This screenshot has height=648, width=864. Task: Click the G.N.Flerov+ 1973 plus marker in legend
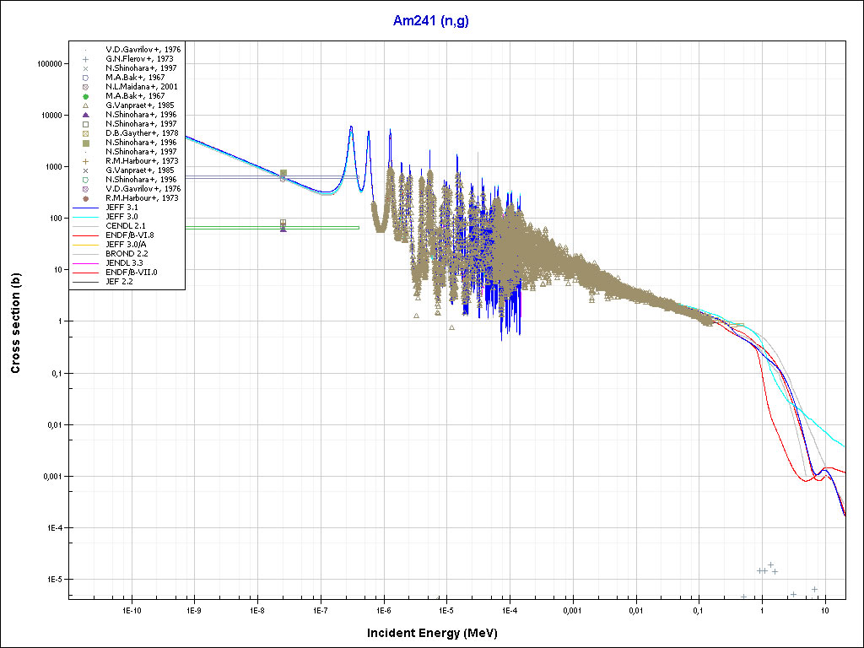(x=85, y=59)
